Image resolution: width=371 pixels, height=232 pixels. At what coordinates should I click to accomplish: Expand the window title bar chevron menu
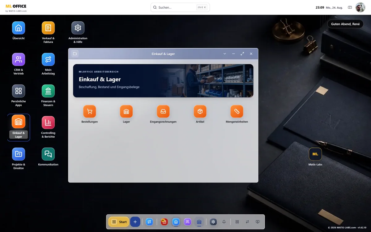pos(225,54)
